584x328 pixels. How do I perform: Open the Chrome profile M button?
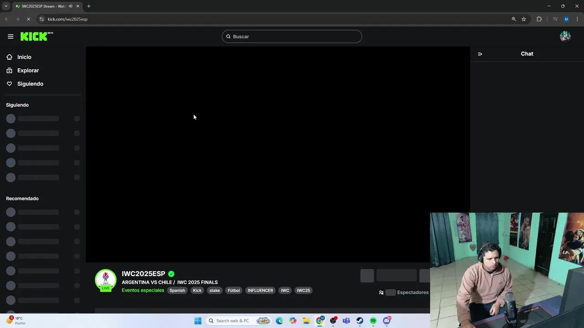point(566,19)
